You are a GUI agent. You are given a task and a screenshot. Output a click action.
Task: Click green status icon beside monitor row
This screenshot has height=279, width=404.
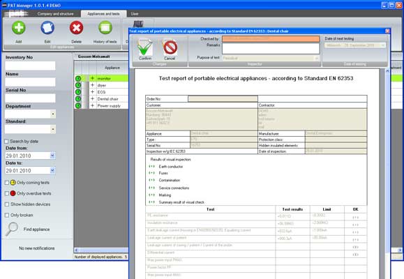coord(78,78)
